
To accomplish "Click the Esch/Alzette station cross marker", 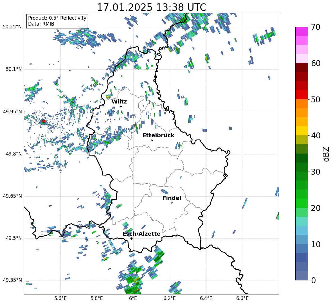I will point(131,238).
